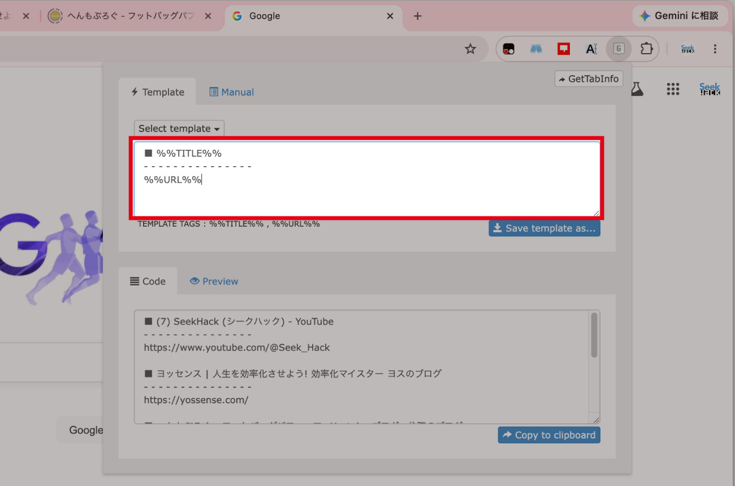Viewport: 735px width, 486px height.
Task: Open the text 'A' cursor extension
Action: click(591, 49)
